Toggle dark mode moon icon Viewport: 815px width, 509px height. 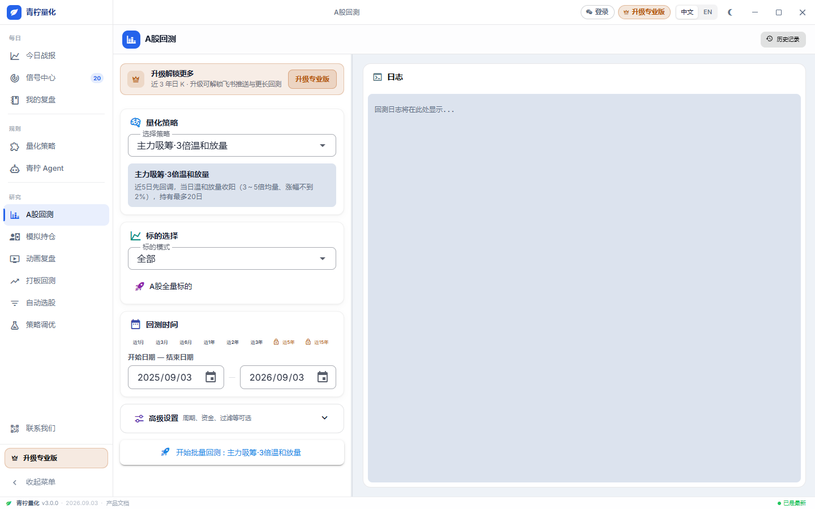tap(730, 12)
